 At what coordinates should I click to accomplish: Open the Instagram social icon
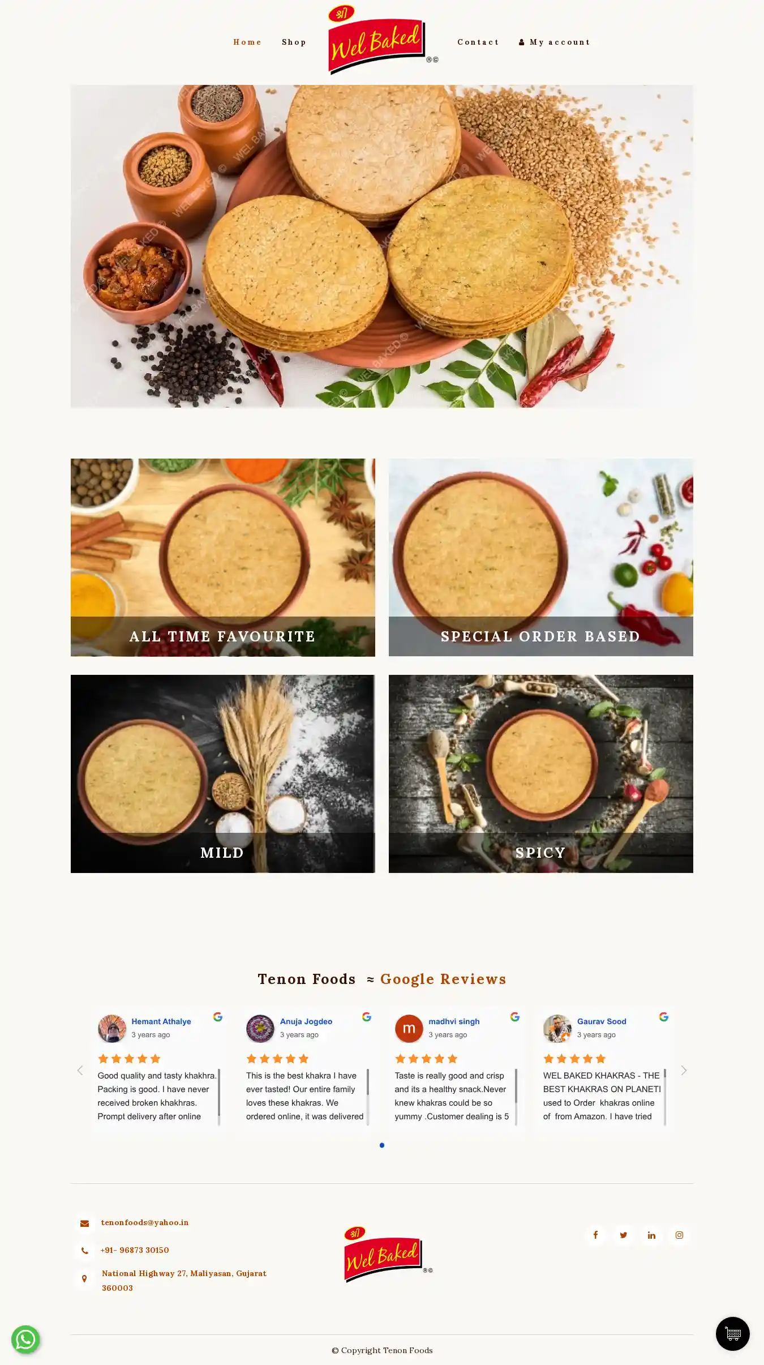tap(679, 1235)
